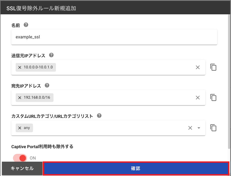This screenshot has height=176, width=231.
Task: Open help for the 名前 field
Action: 26,25
